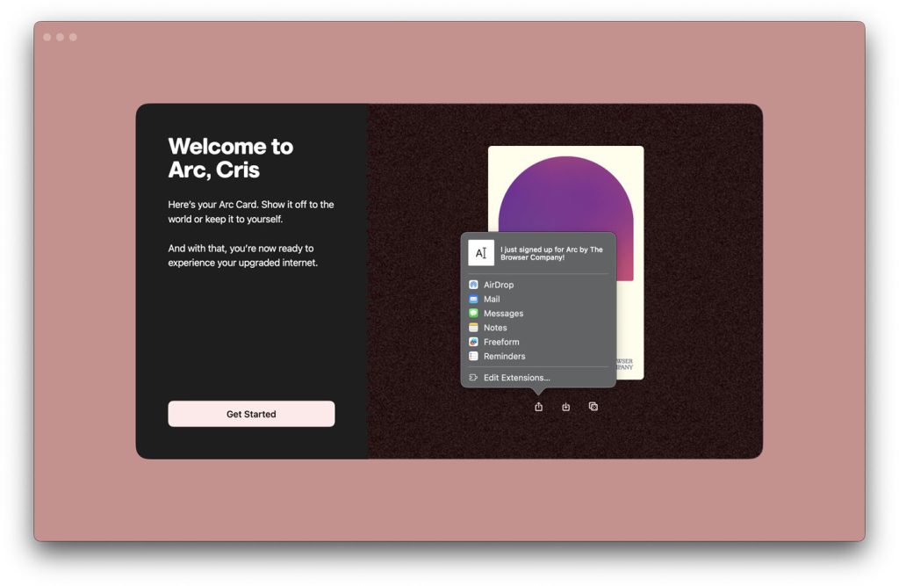Click the AirDrop icon in the share menu
This screenshot has height=586, width=899.
point(473,285)
